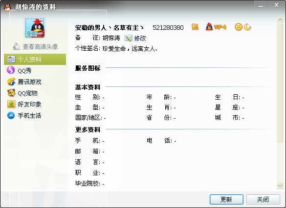Click the VIP4 member penguin icon

(x=209, y=27)
